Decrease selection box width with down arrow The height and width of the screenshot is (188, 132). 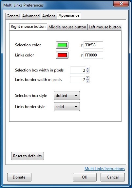pos(87,72)
